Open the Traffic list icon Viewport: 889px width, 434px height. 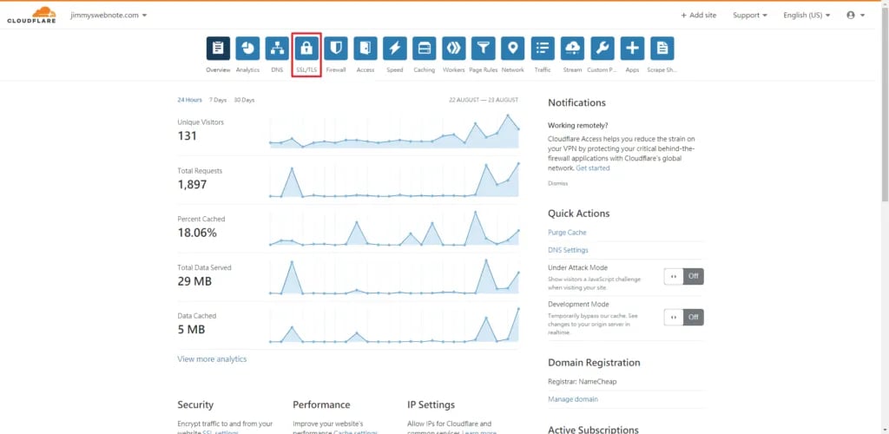[543, 49]
